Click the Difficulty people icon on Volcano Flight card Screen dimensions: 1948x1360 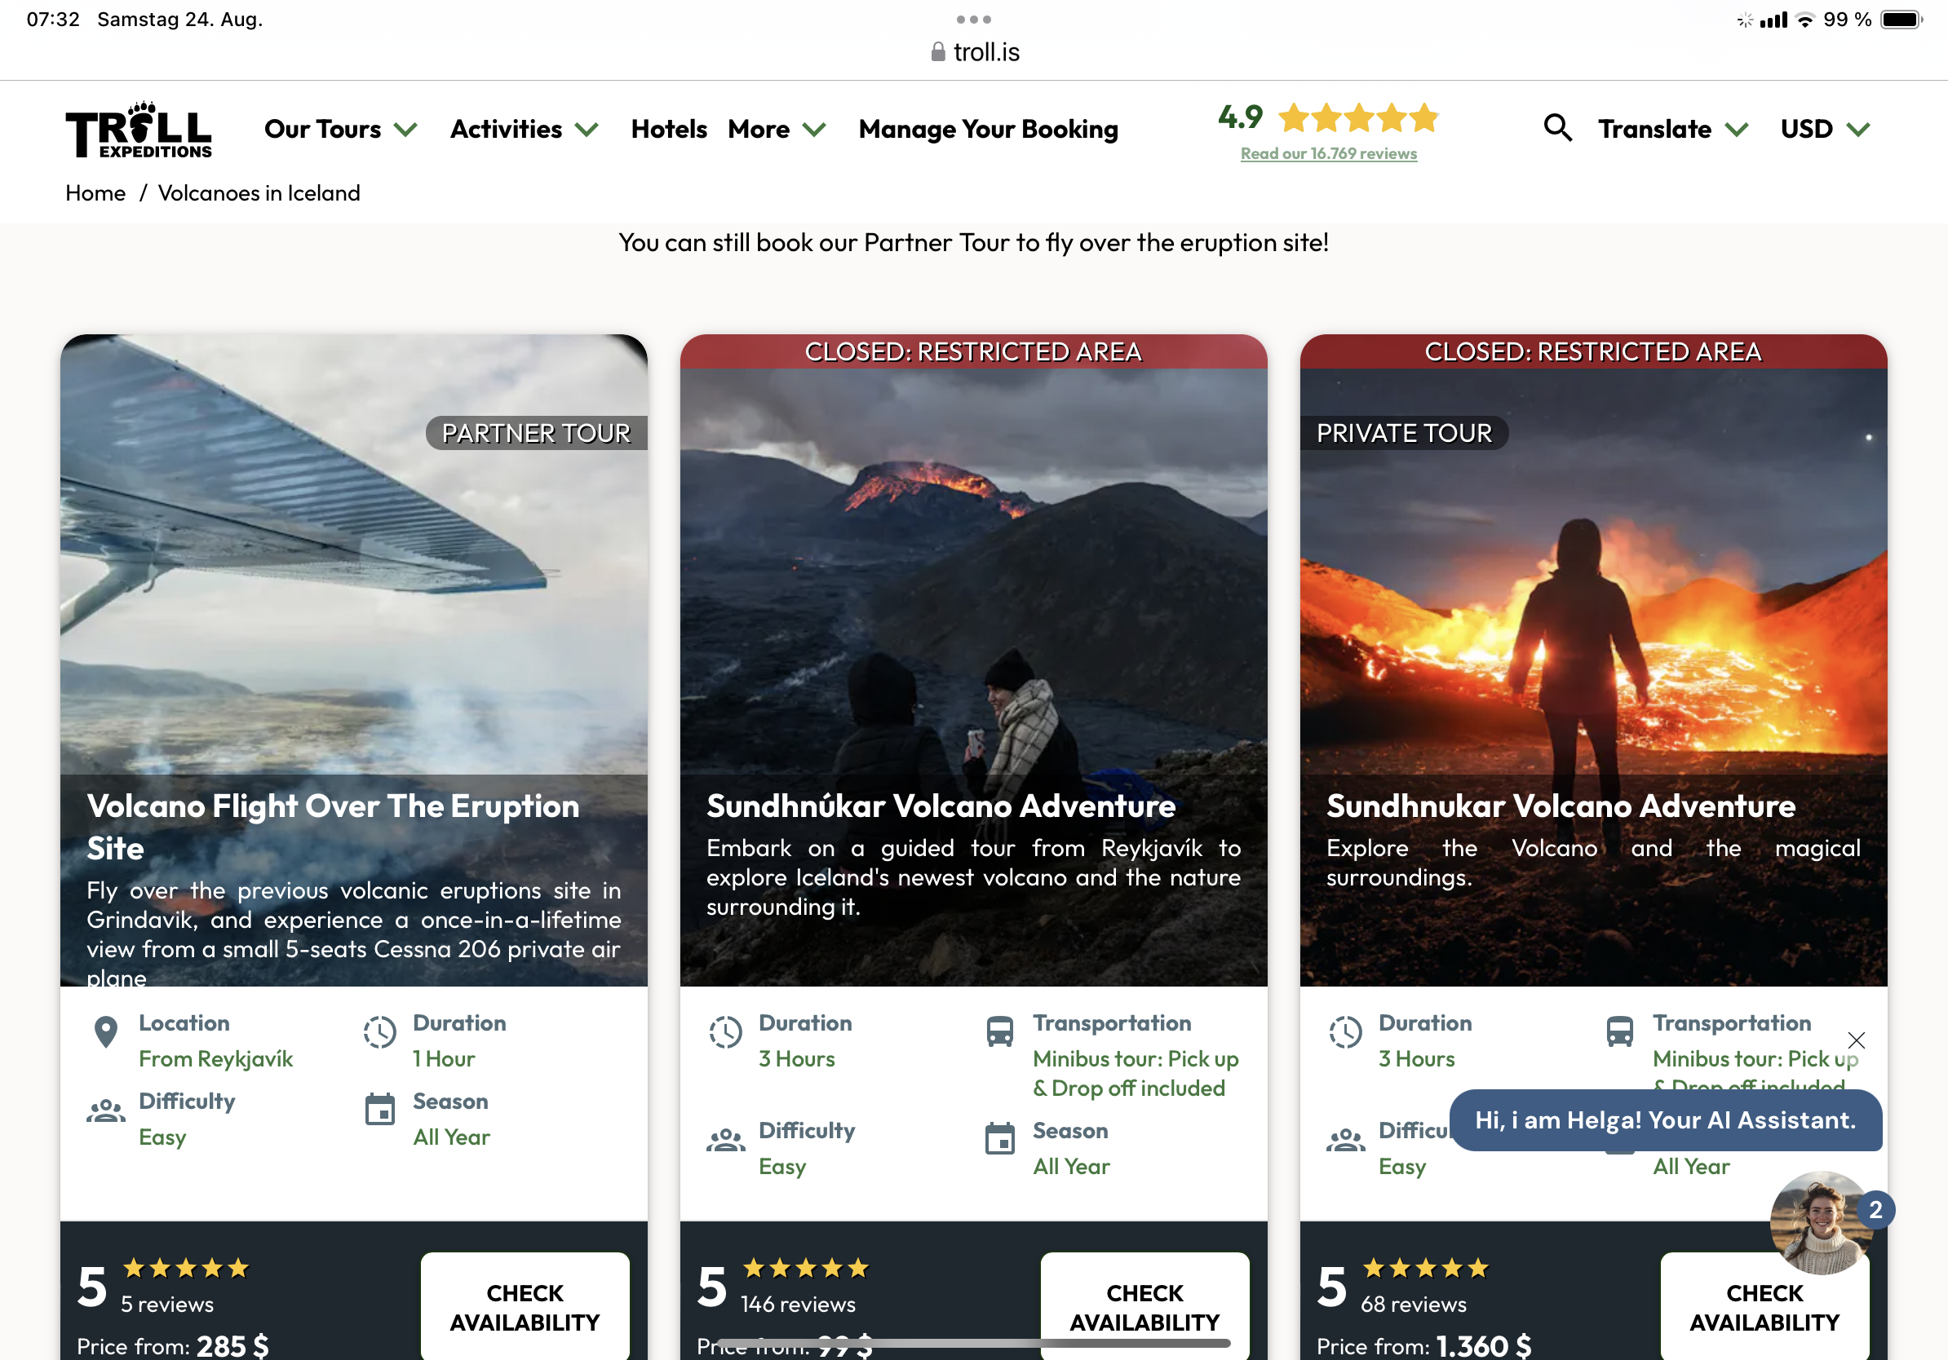(x=106, y=1111)
